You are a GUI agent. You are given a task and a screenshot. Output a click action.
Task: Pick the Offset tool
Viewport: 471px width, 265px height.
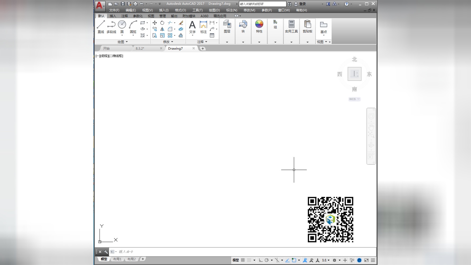pos(181,35)
